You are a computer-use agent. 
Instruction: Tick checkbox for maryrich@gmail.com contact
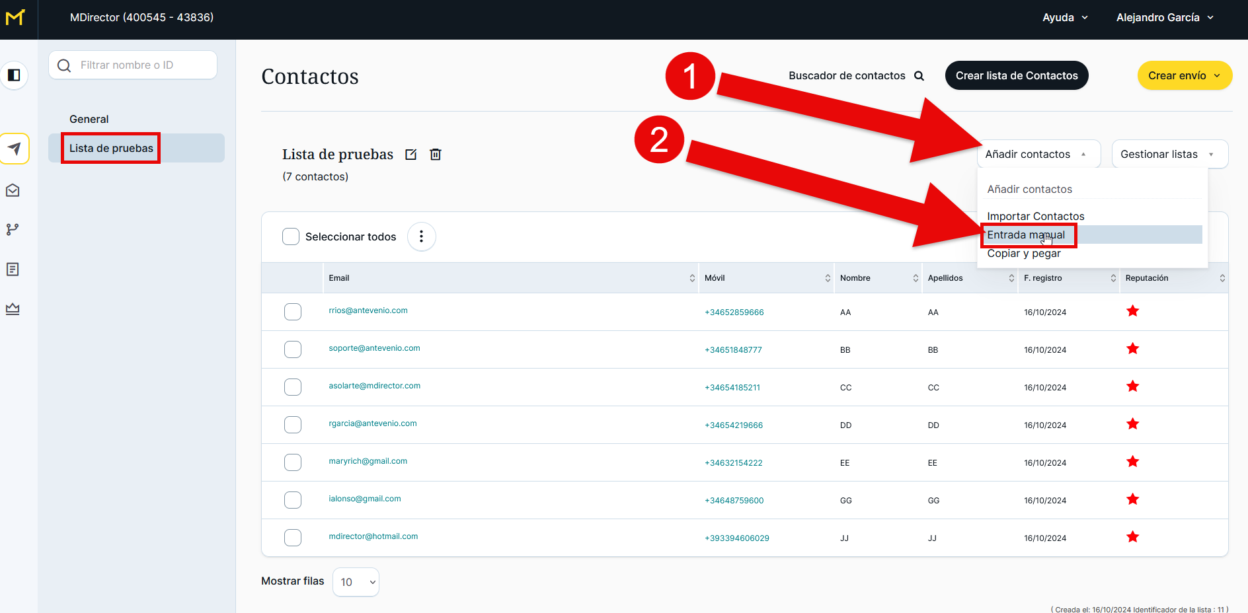coord(293,462)
